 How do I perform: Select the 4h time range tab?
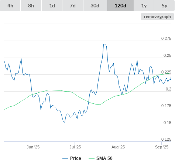pos(10,6)
